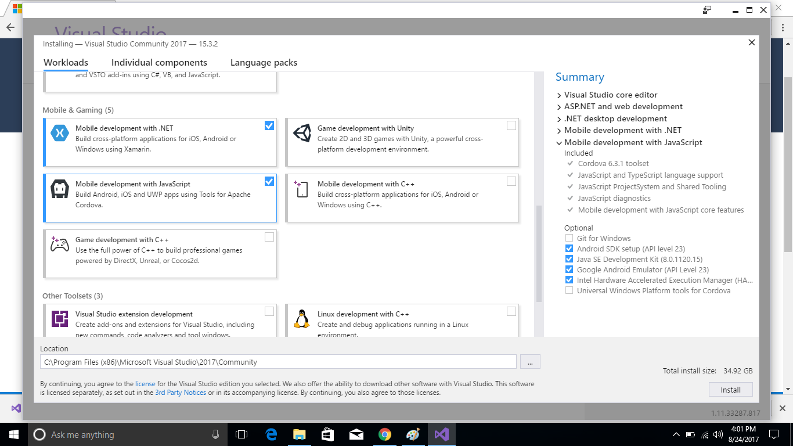Click the workloads list vertical scrollbar
The image size is (793, 446).
539,253
